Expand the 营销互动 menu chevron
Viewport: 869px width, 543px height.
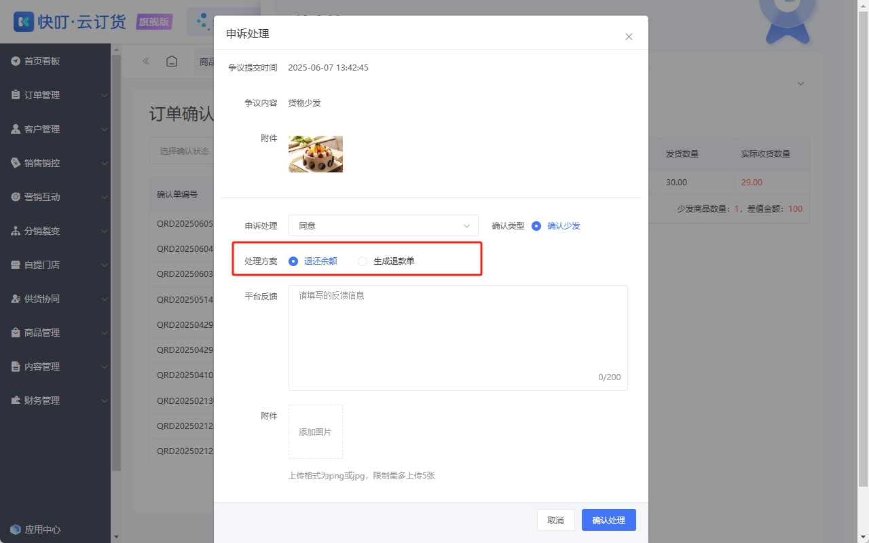[105, 198]
